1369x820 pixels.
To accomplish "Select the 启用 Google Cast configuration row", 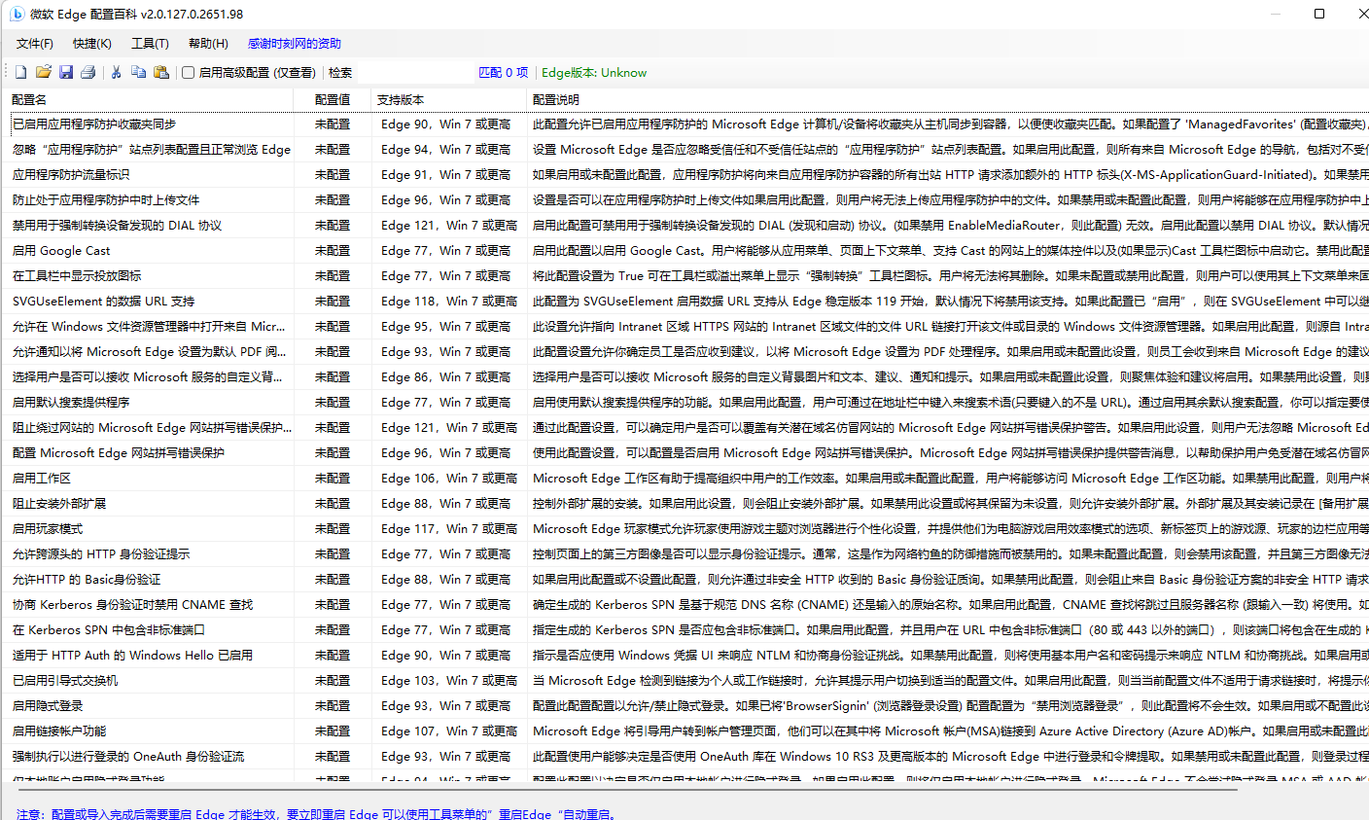I will [x=146, y=250].
